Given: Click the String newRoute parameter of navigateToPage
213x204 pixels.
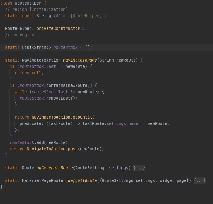Looking at the screenshot, I should point(118,60).
